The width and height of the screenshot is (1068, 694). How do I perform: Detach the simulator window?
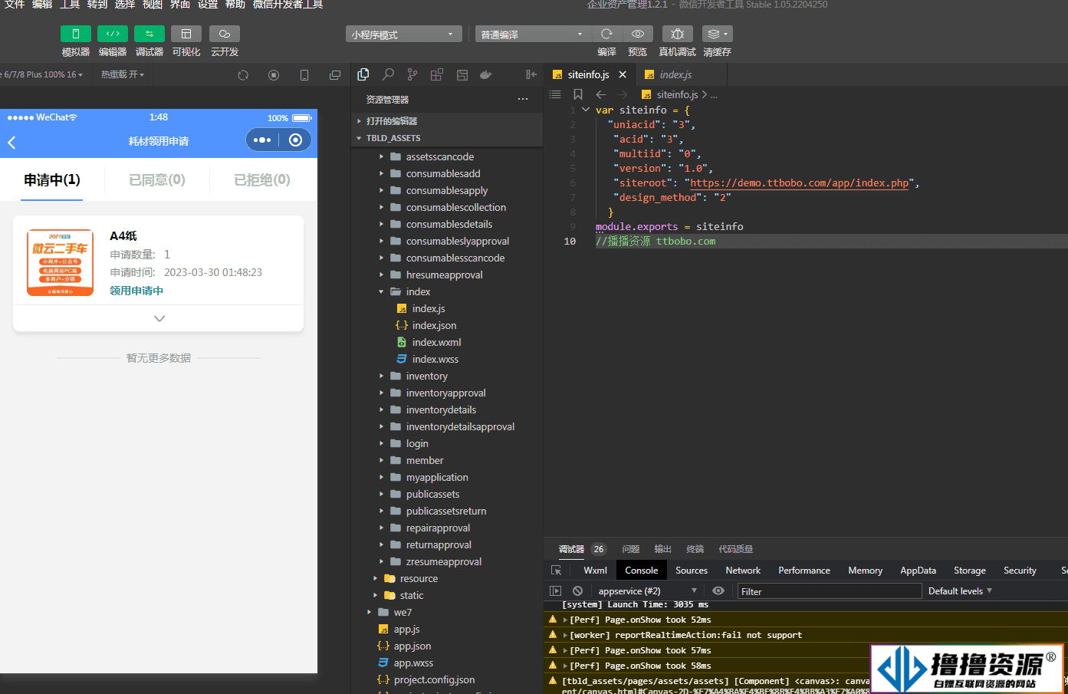click(335, 75)
